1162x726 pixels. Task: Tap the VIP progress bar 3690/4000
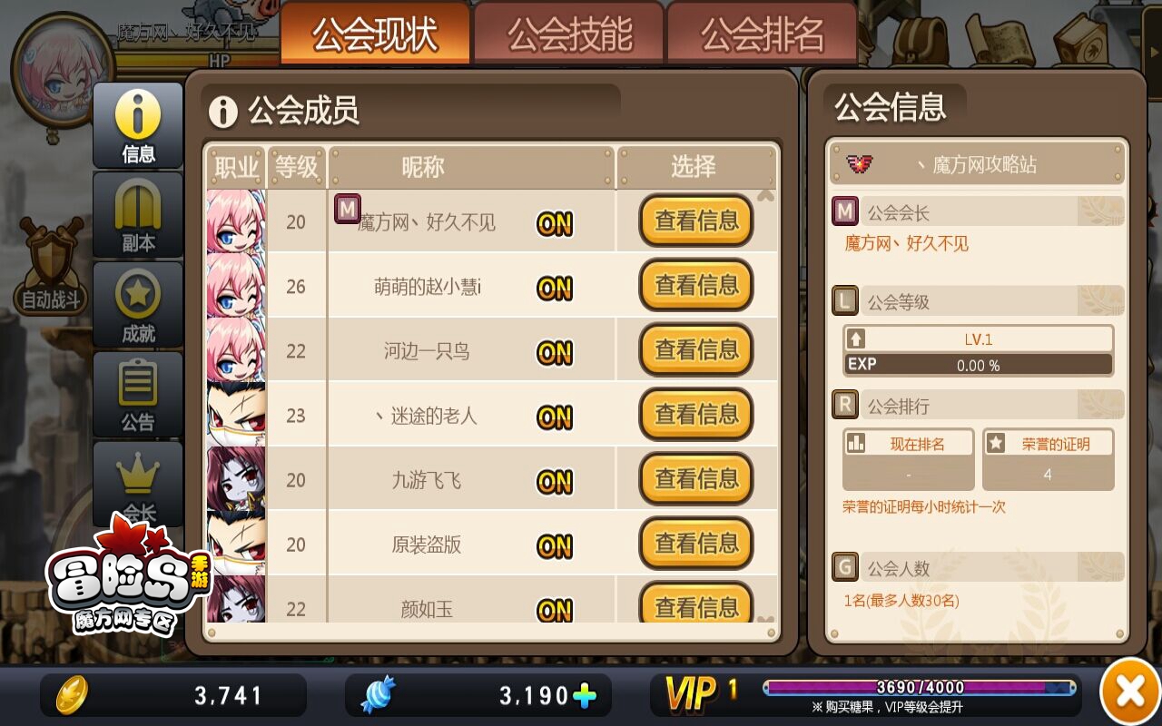tap(920, 687)
